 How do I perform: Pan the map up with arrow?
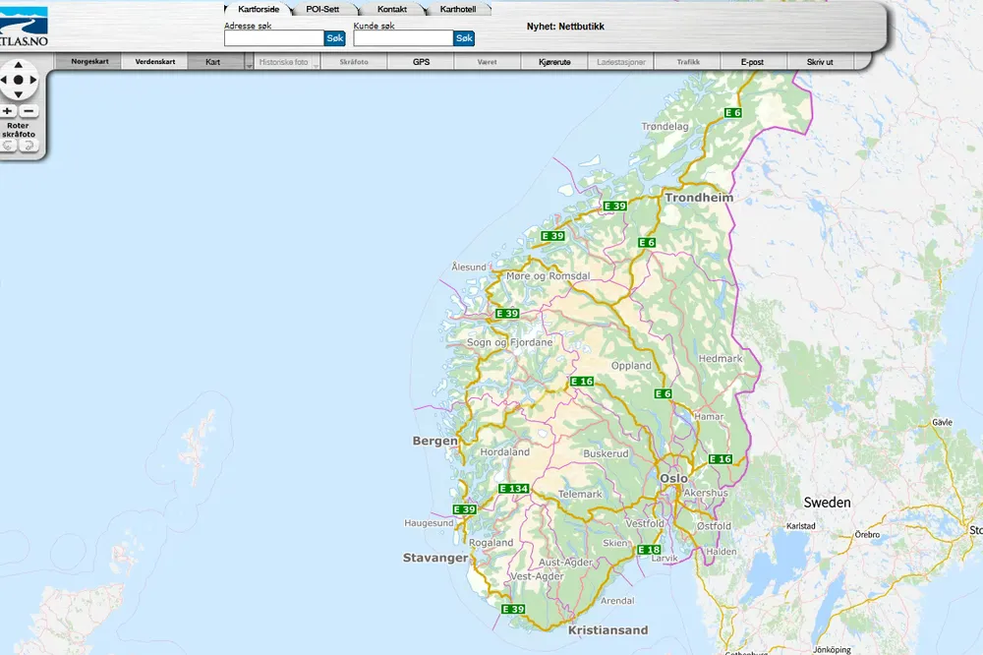(18, 66)
